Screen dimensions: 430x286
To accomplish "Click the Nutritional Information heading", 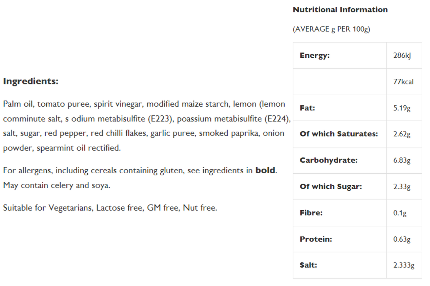I will pos(340,10).
